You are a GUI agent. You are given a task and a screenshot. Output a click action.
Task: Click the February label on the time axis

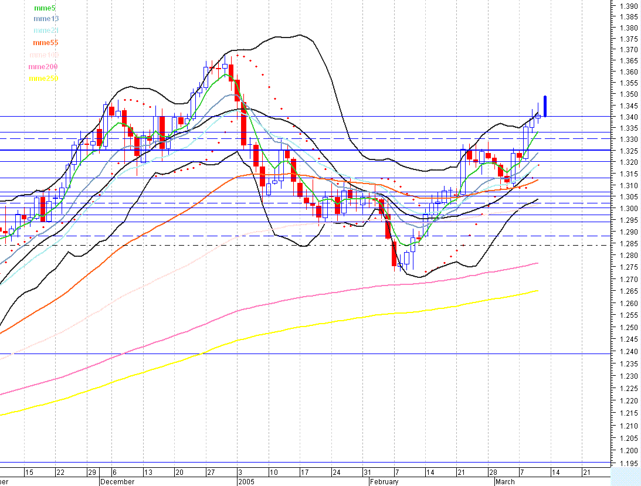(x=384, y=481)
